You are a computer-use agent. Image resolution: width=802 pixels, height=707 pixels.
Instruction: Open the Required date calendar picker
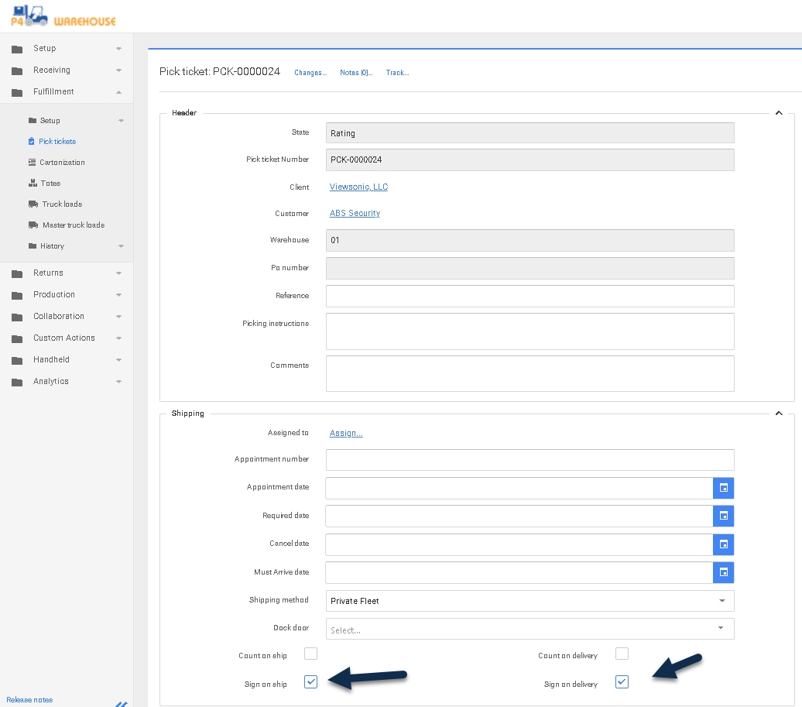coord(723,516)
